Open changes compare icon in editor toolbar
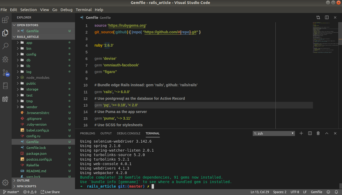This screenshot has height=195, width=342. [318, 17]
